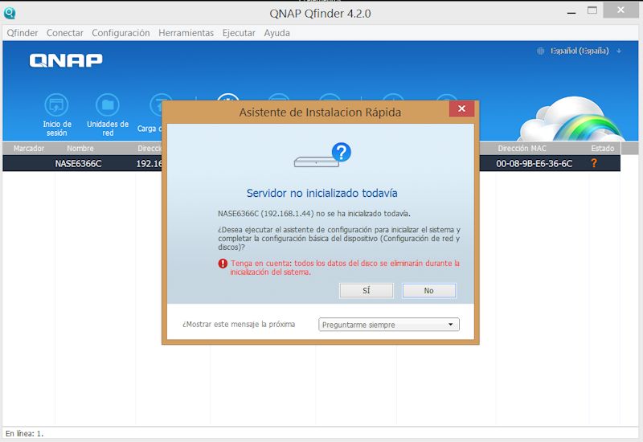Open the Ejecutar menu
This screenshot has height=442, width=643.
click(239, 33)
